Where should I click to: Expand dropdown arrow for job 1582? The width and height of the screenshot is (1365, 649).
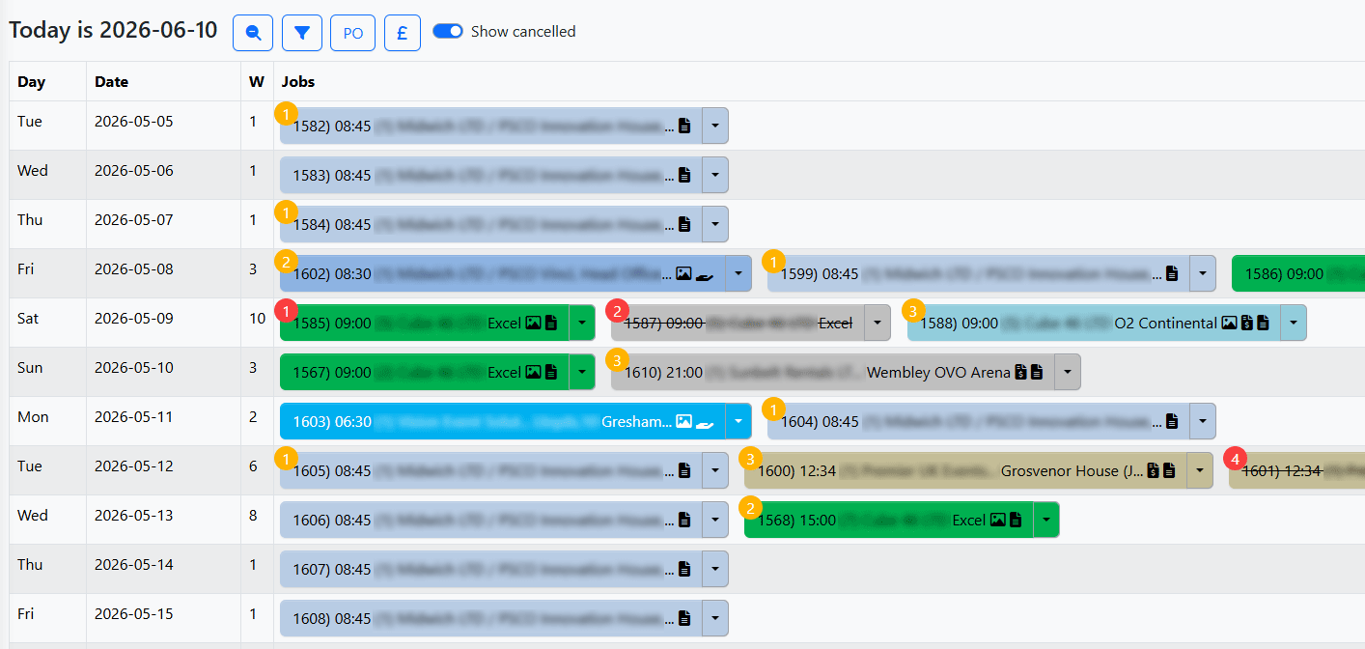point(715,126)
